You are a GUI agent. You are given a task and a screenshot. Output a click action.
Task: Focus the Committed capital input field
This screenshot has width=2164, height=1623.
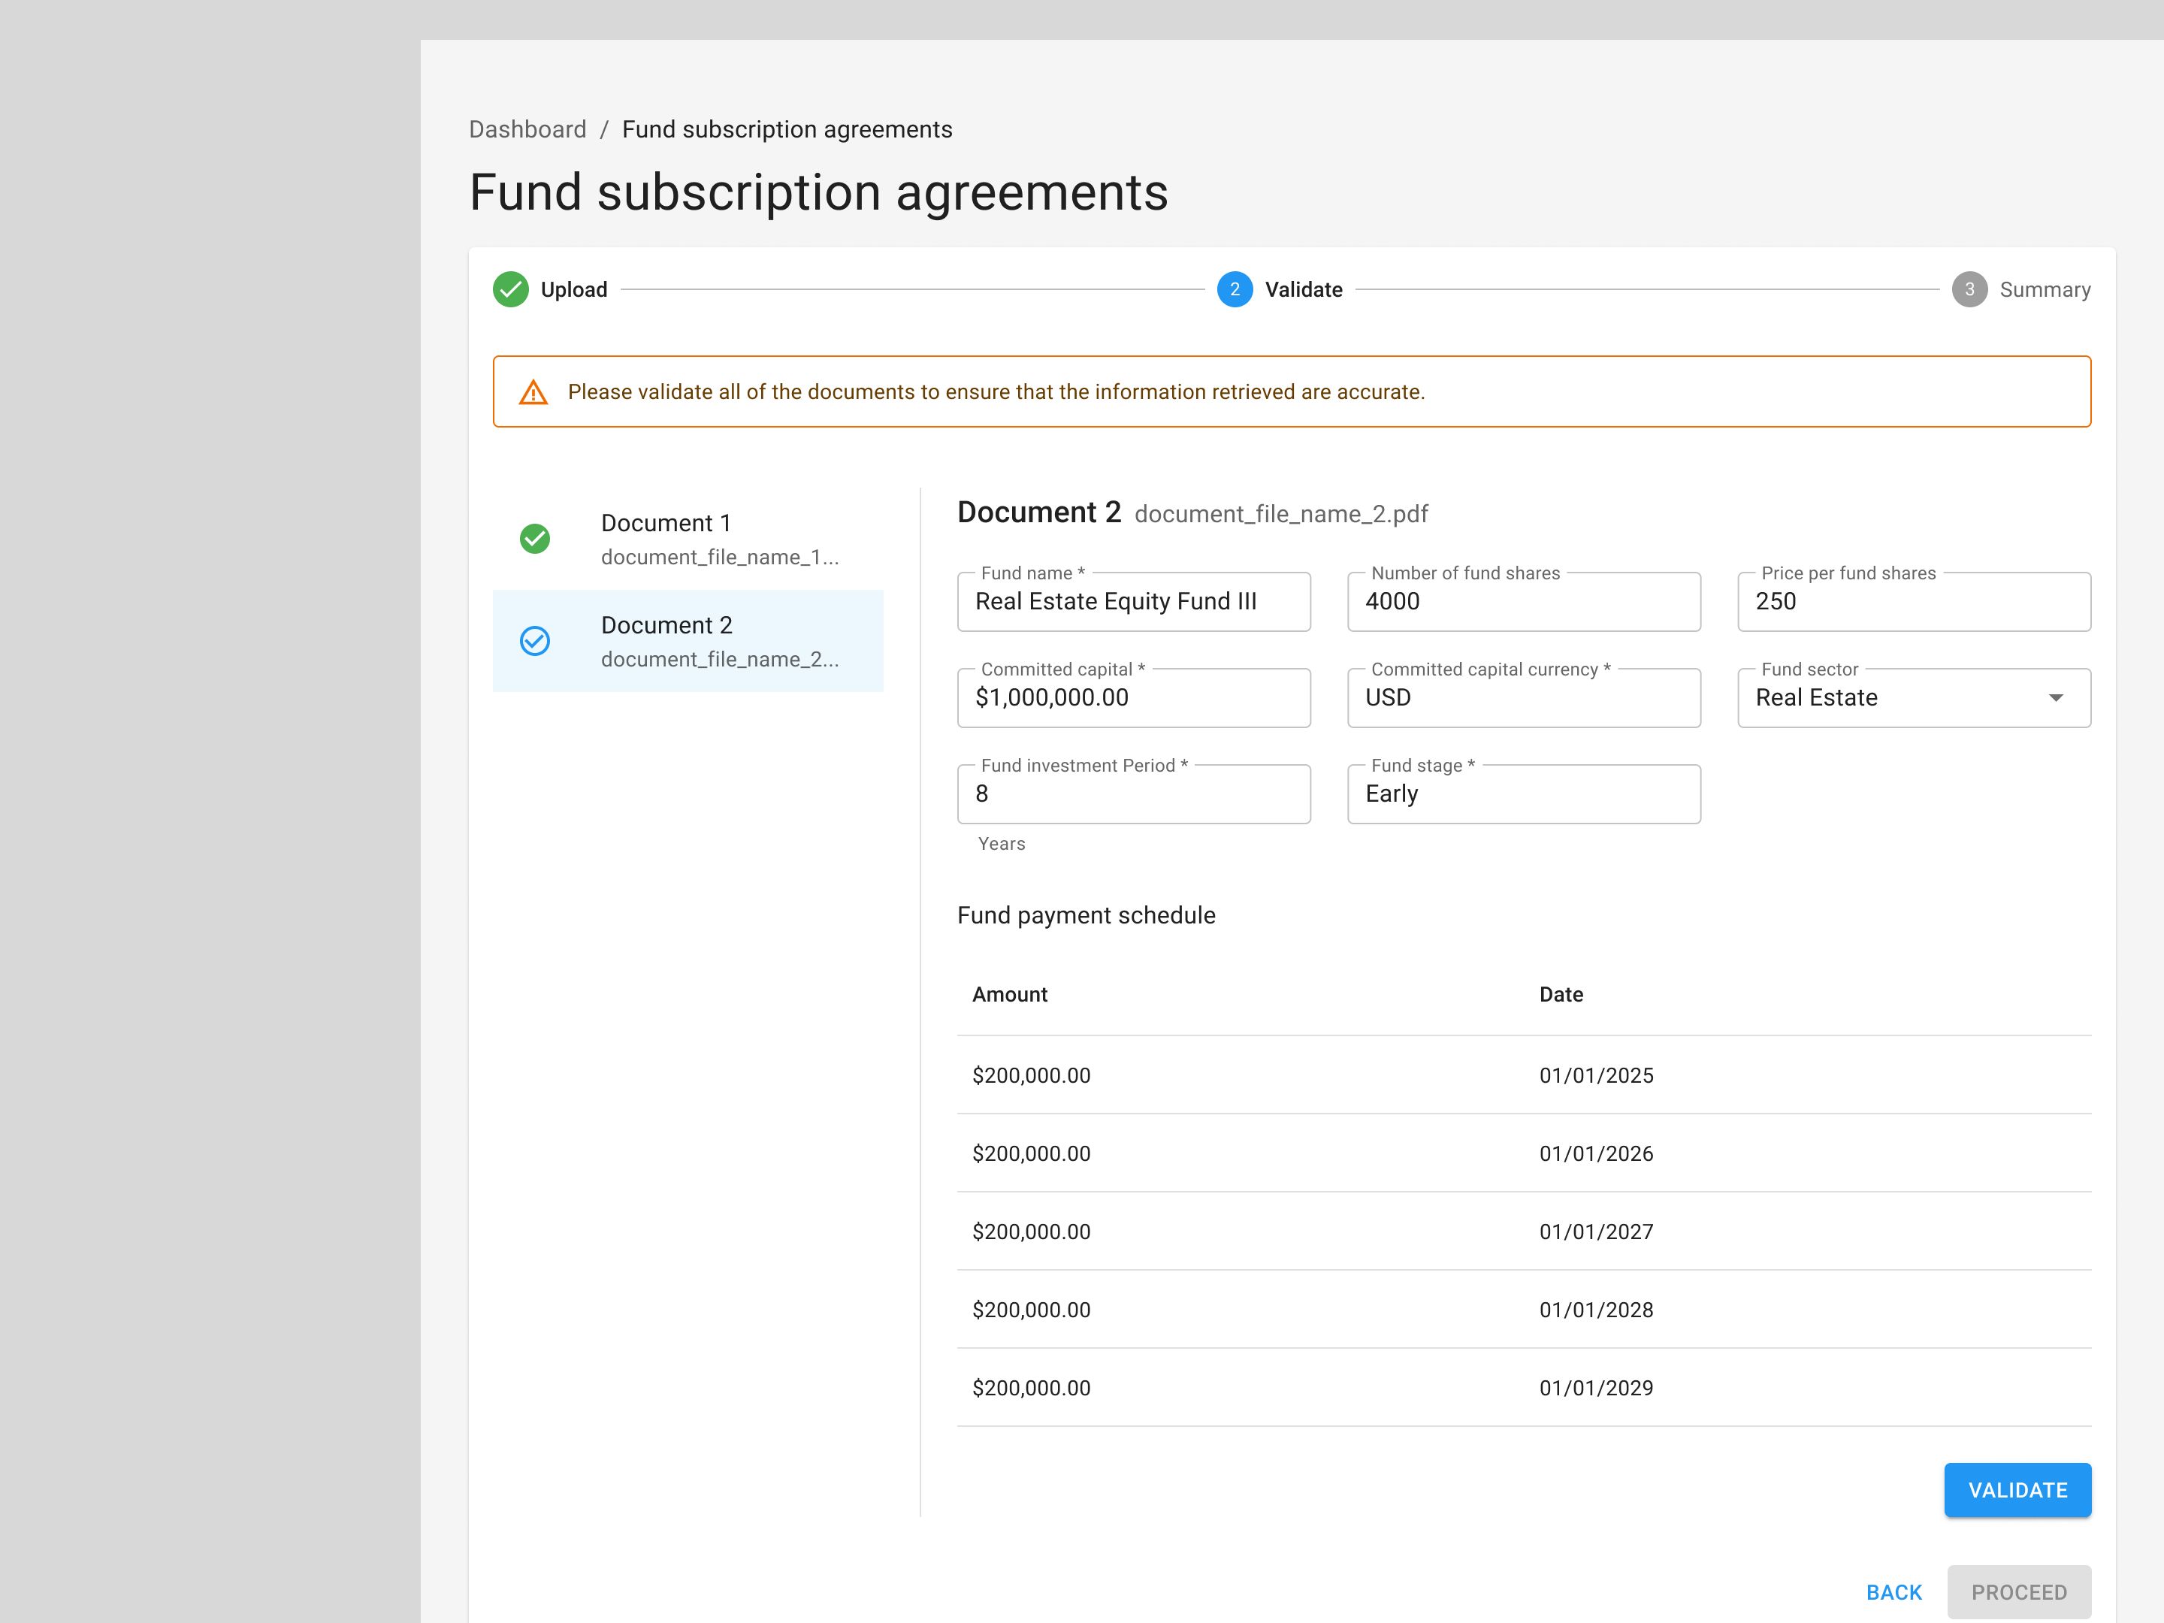pyautogui.click(x=1134, y=697)
